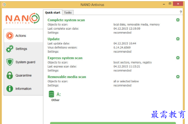
Task: Click 'all or selected below' text
Action: point(126,81)
